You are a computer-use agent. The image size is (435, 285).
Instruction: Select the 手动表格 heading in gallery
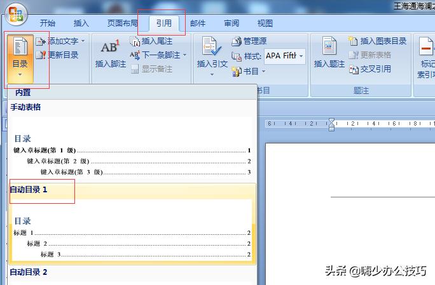click(x=25, y=107)
